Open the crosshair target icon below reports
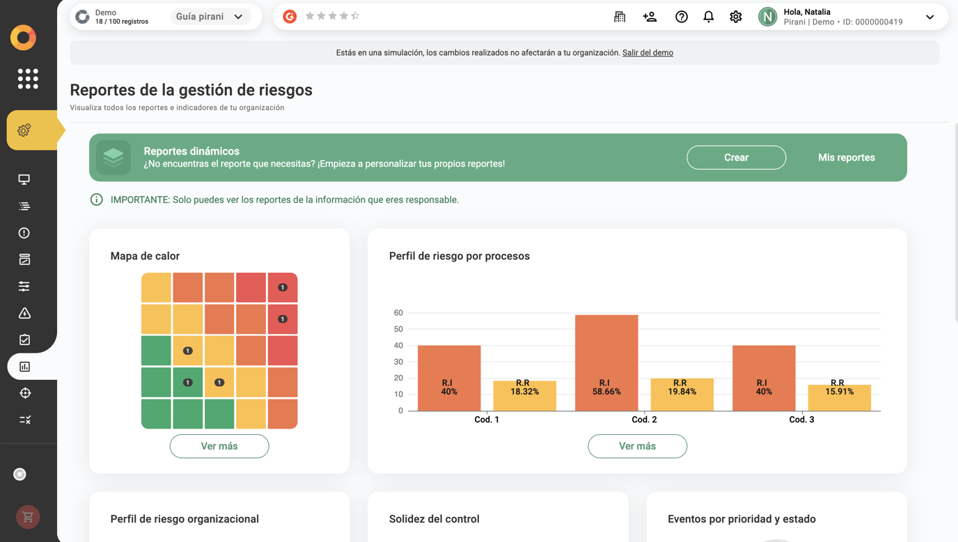Screen dimensions: 958x542 tap(24, 392)
